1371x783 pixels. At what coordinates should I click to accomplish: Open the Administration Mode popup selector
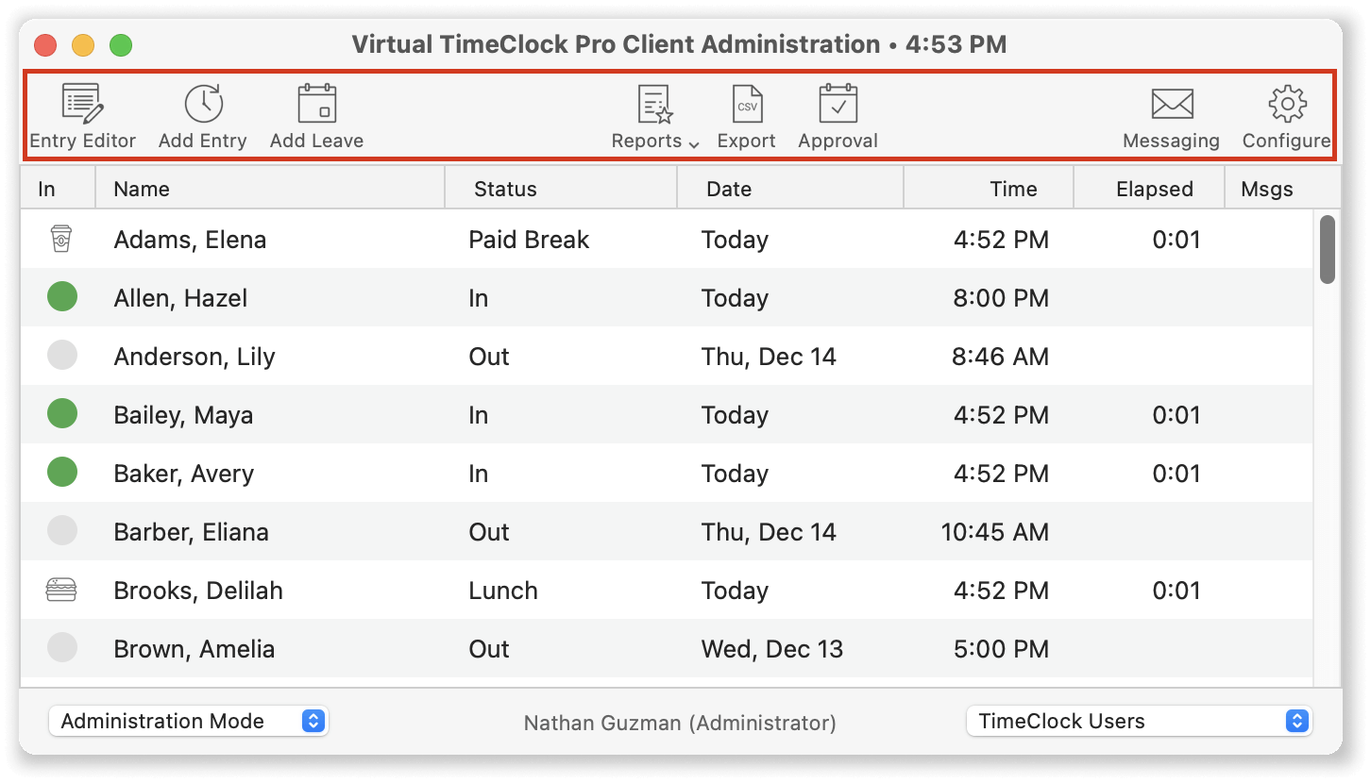pyautogui.click(x=188, y=722)
